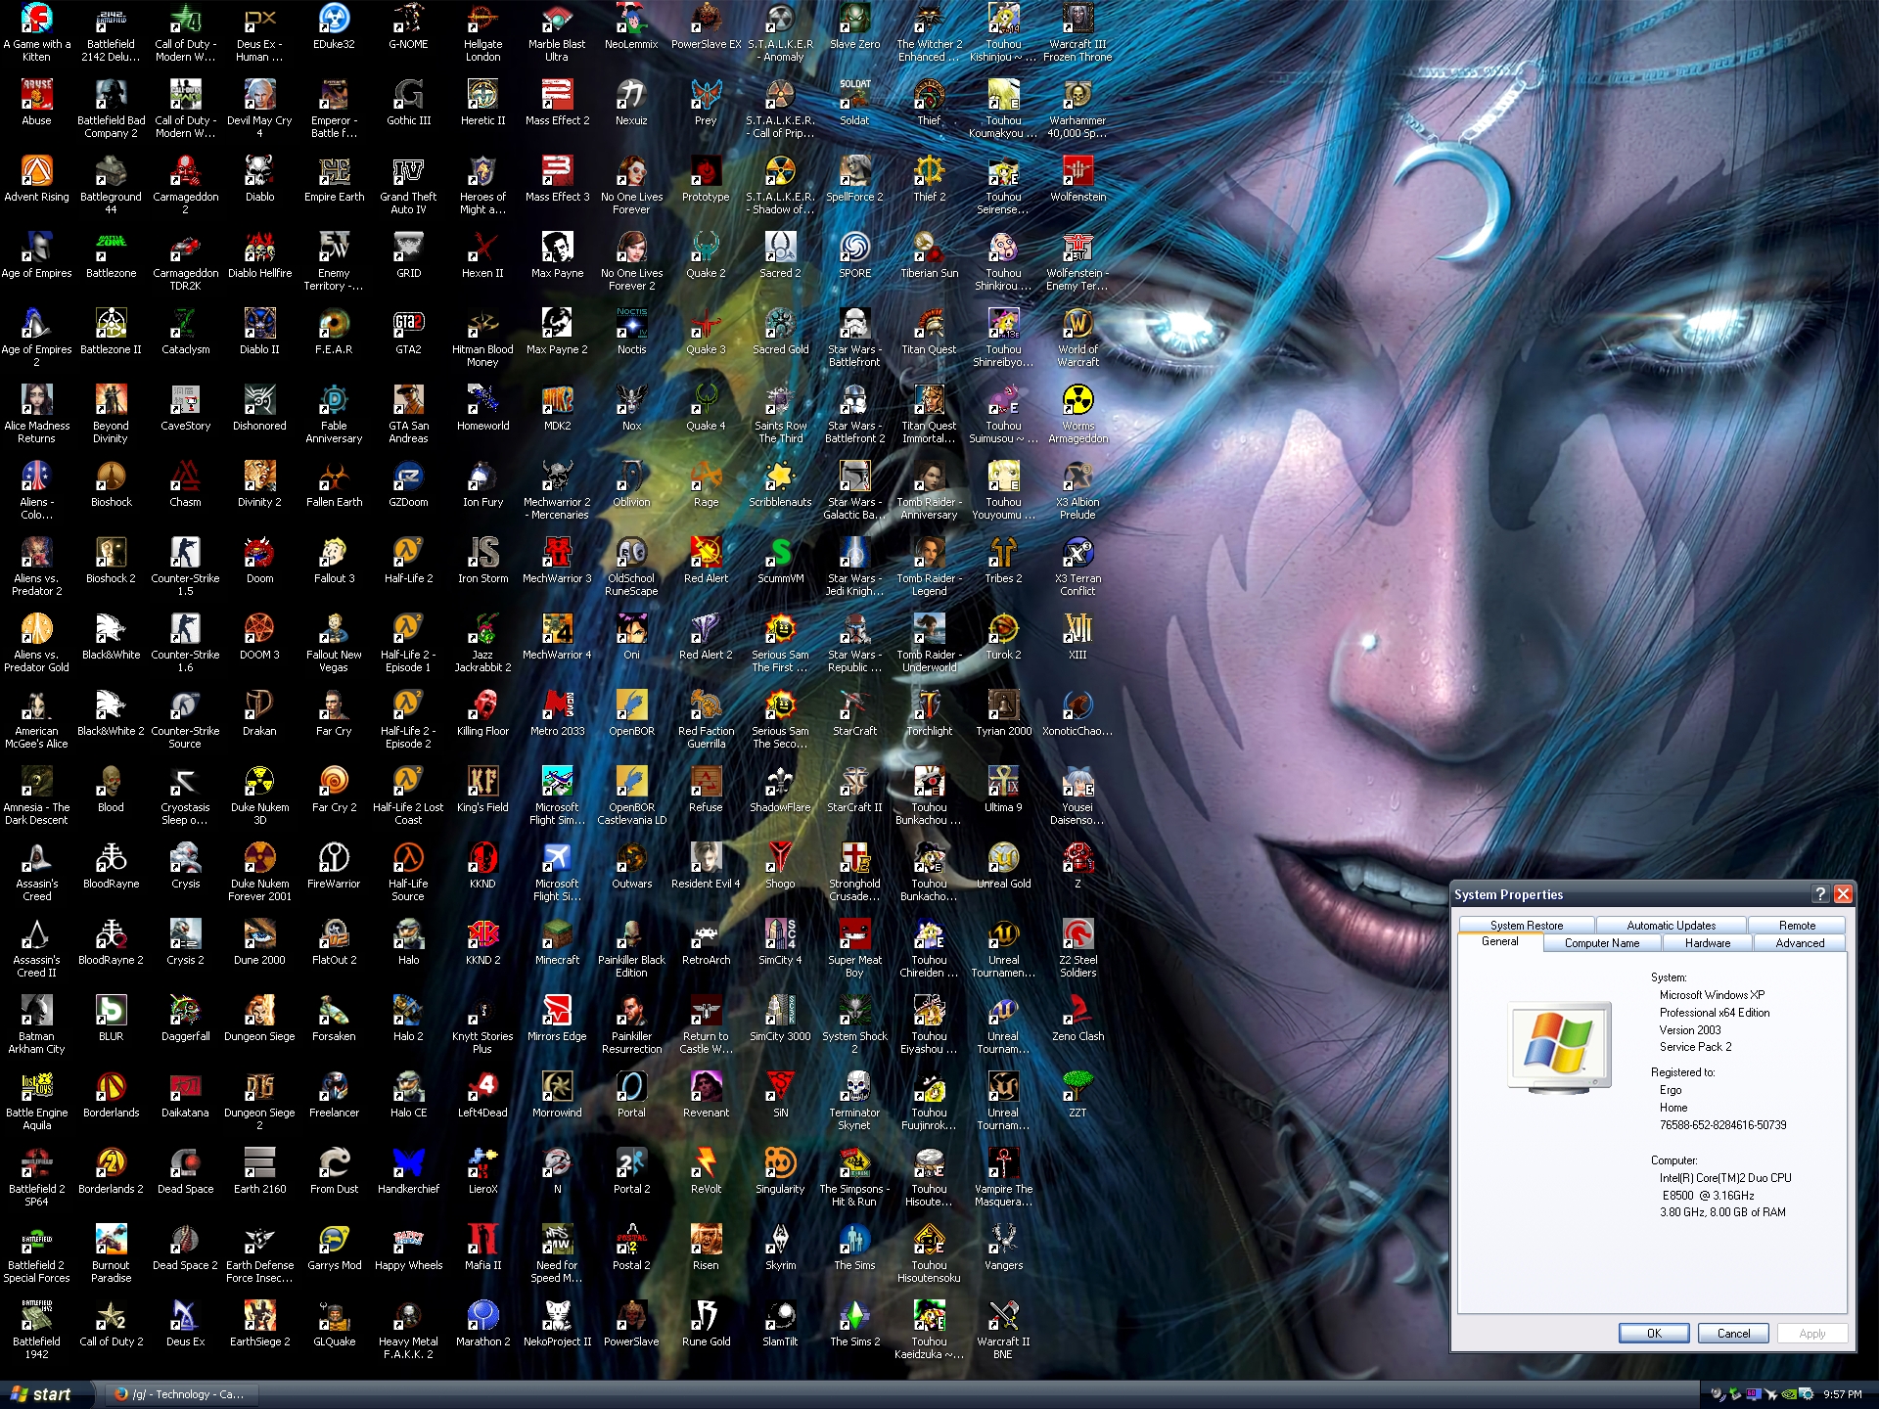Open the Windows start menu

pyautogui.click(x=43, y=1394)
